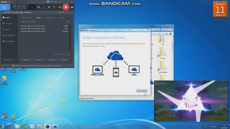This screenshot has height=129, width=230.
Task: Toggle Bandicam microphone icon
Action: (x=44, y=7)
